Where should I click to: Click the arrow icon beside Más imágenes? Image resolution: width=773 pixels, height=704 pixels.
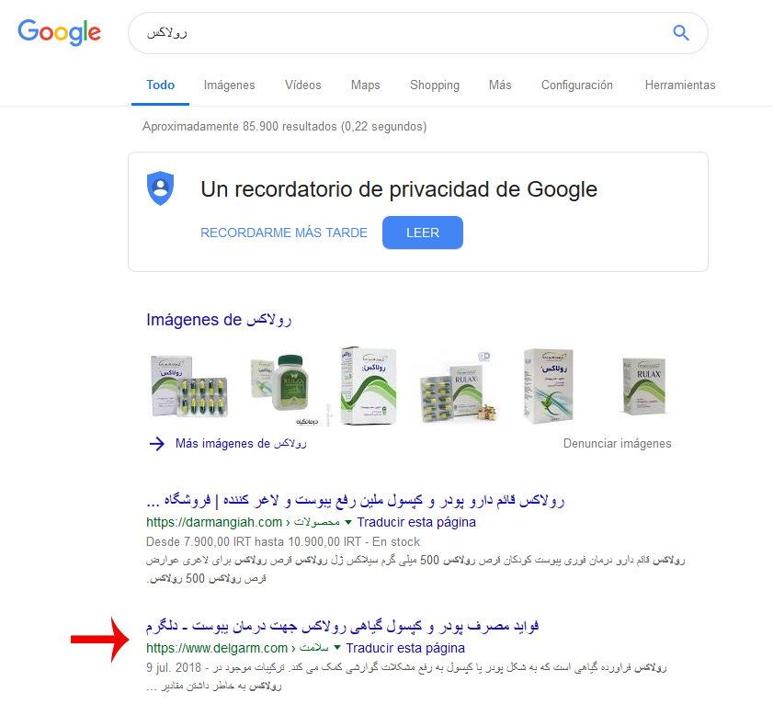pos(157,444)
